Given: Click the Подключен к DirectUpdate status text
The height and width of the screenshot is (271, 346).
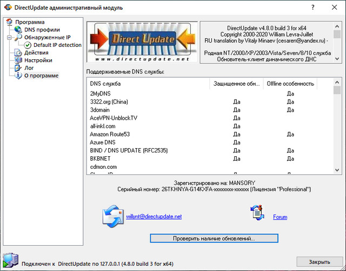Looking at the screenshot, I should (x=97, y=264).
